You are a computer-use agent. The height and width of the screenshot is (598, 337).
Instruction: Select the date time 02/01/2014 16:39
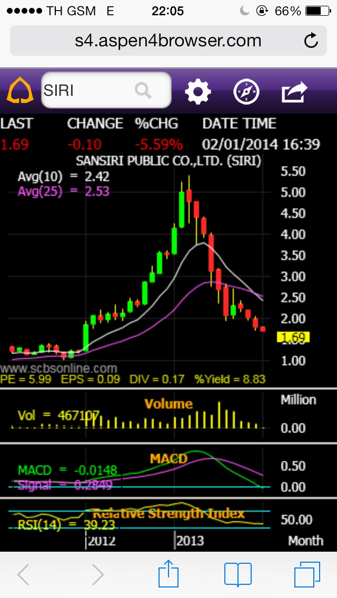[261, 145]
